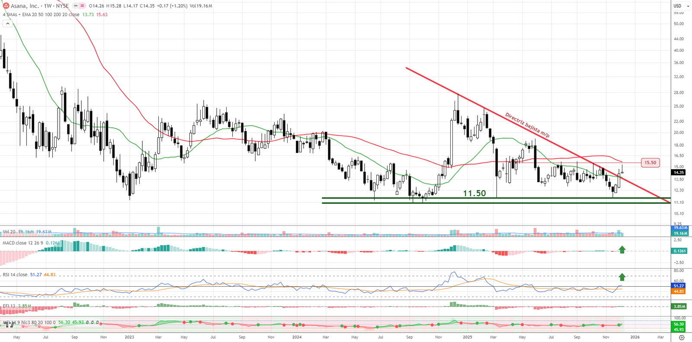Click the Vol 20 indicator label

[x=9, y=232]
